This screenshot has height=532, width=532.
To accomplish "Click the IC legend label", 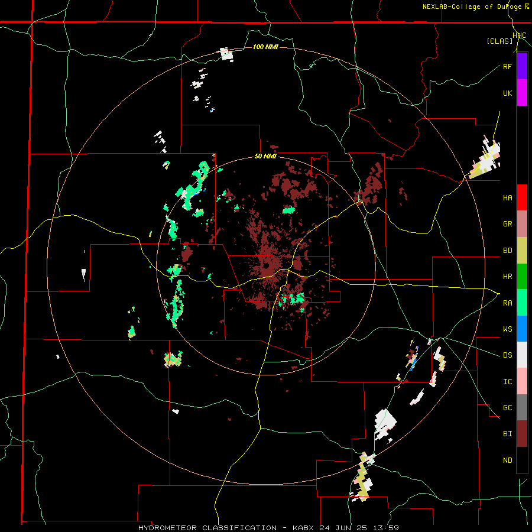I will pyautogui.click(x=507, y=382).
